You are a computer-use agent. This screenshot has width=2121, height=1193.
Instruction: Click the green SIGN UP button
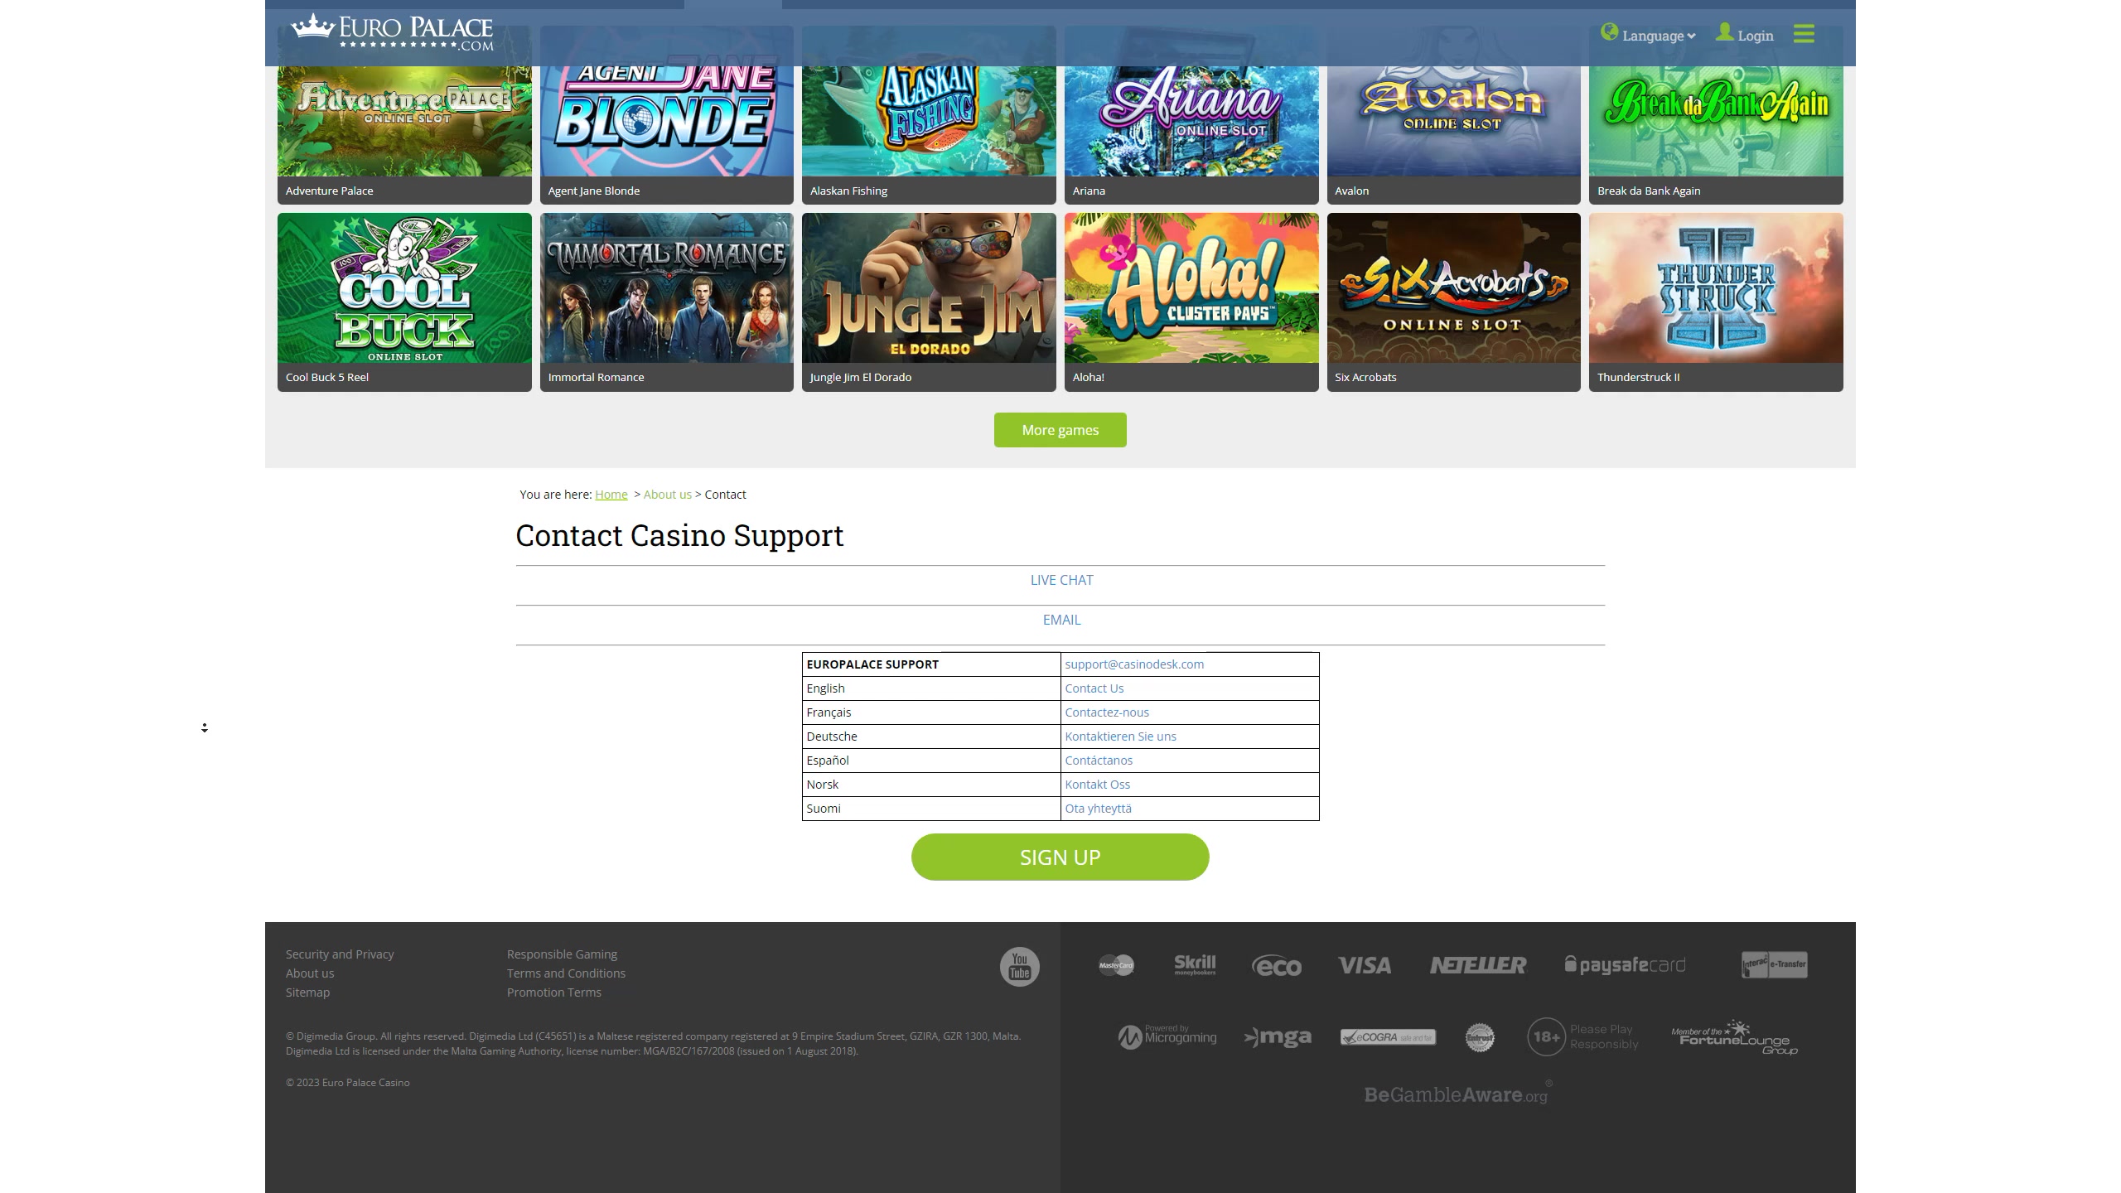pos(1060,857)
